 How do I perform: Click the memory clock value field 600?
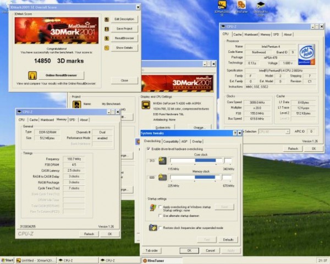[152, 178]
